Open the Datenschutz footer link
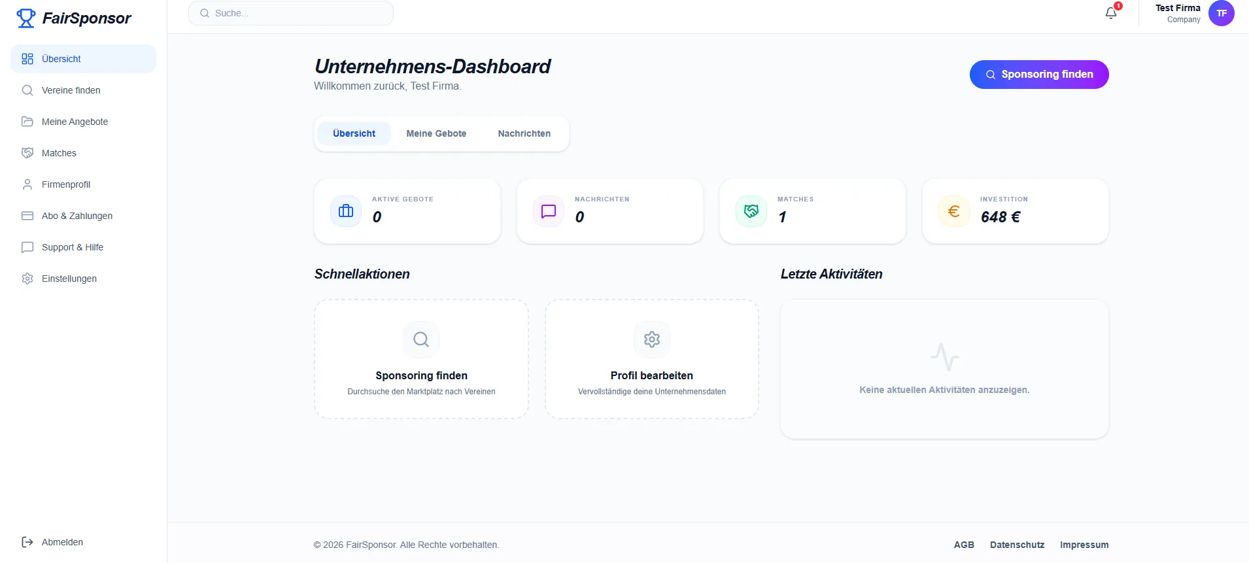1249x563 pixels. click(1018, 545)
